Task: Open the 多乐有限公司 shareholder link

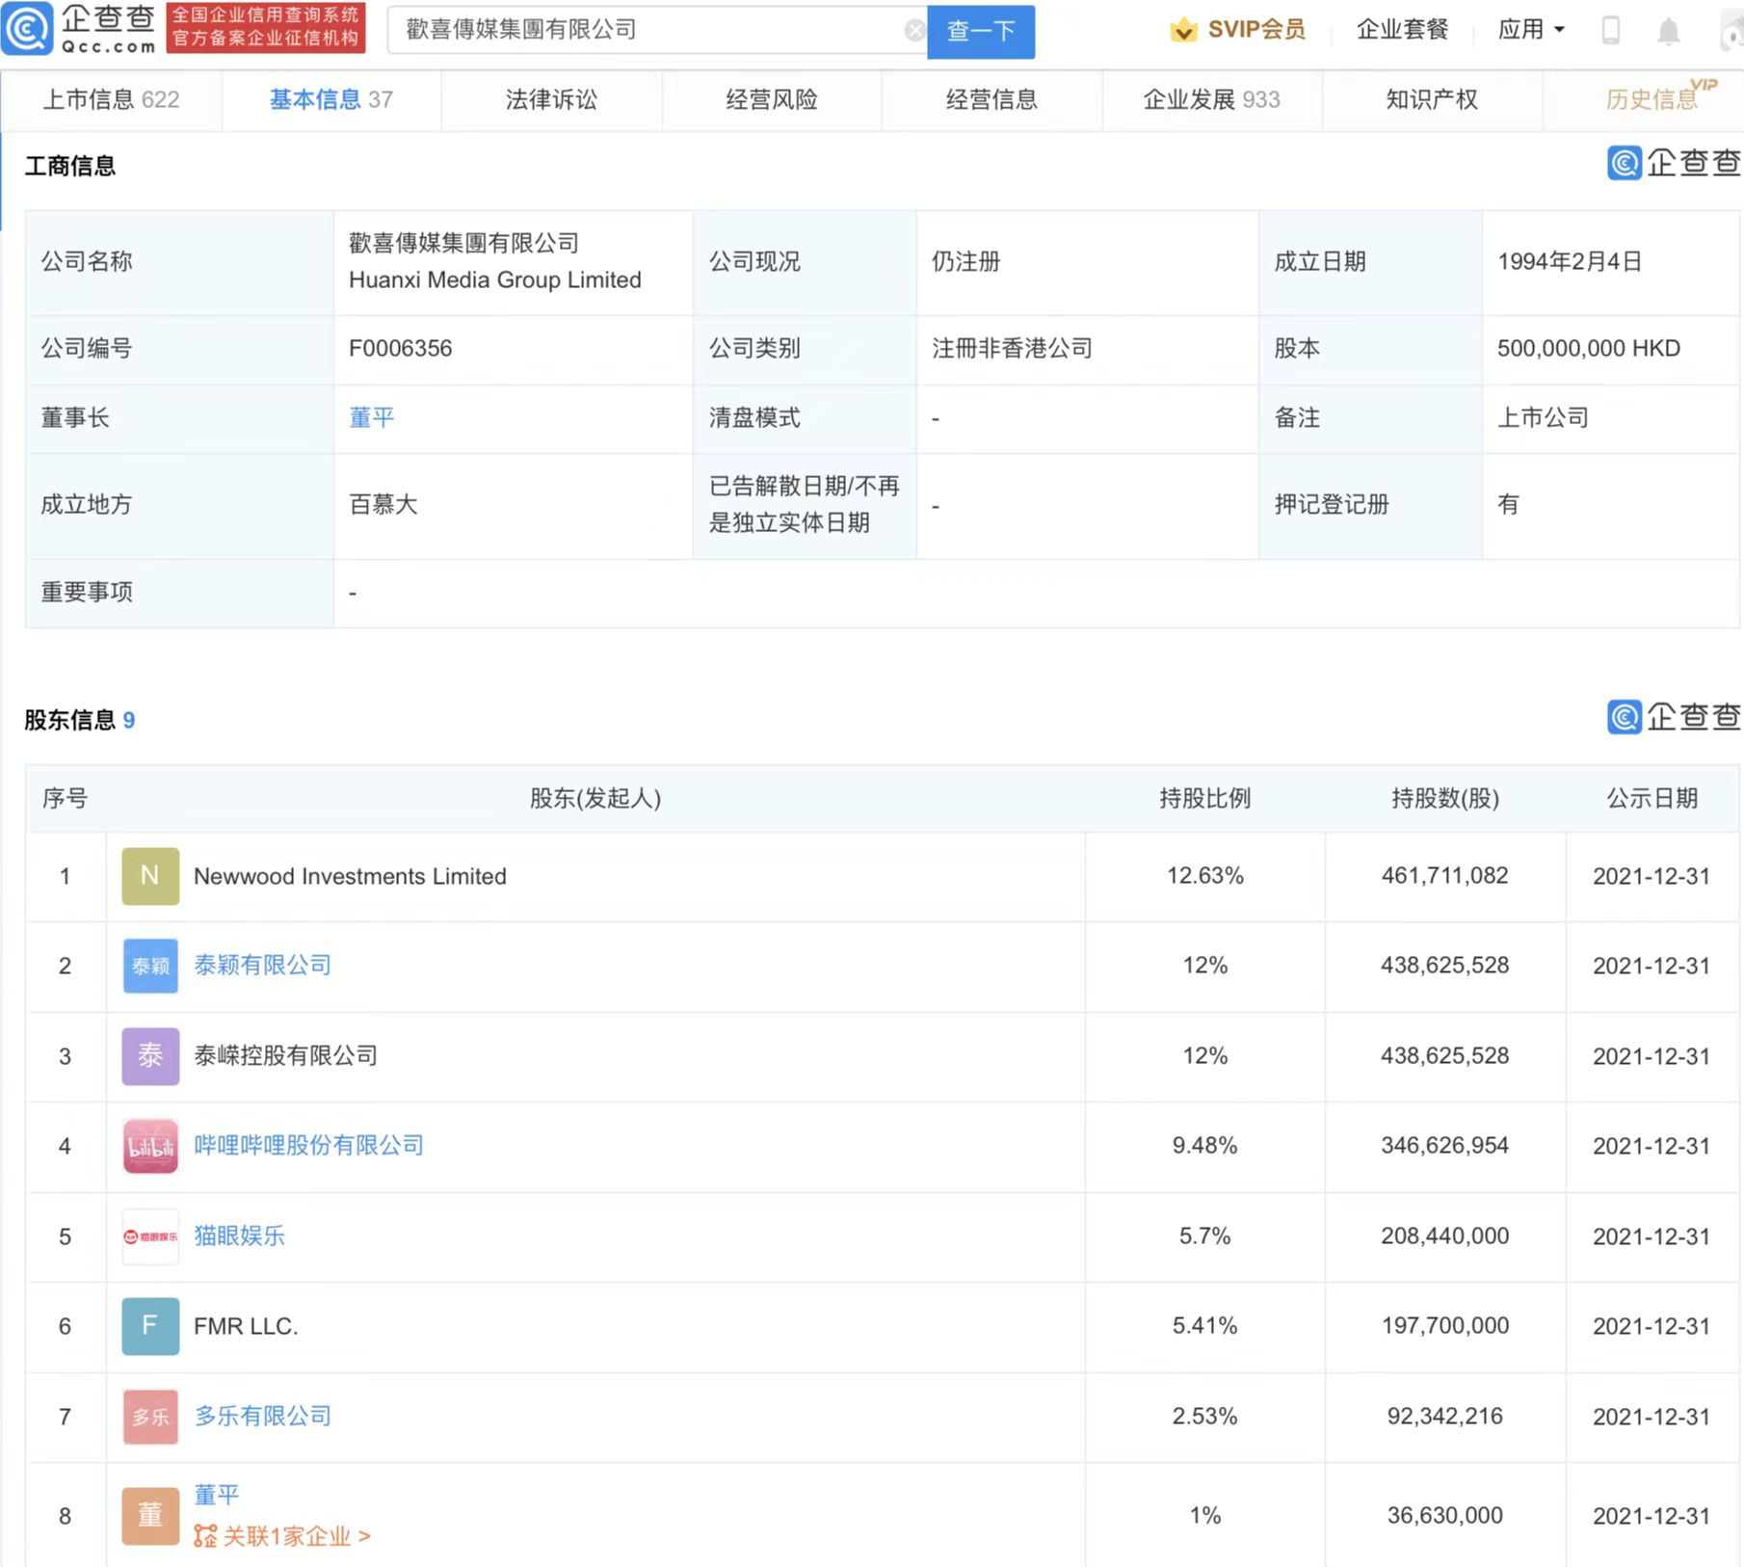Action: [262, 1416]
